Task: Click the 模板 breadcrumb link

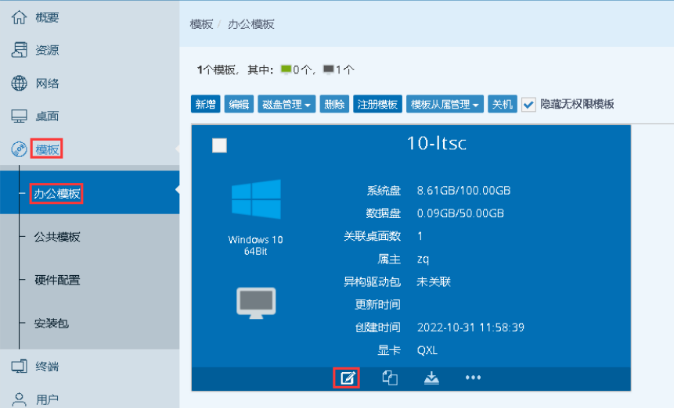Action: [201, 24]
